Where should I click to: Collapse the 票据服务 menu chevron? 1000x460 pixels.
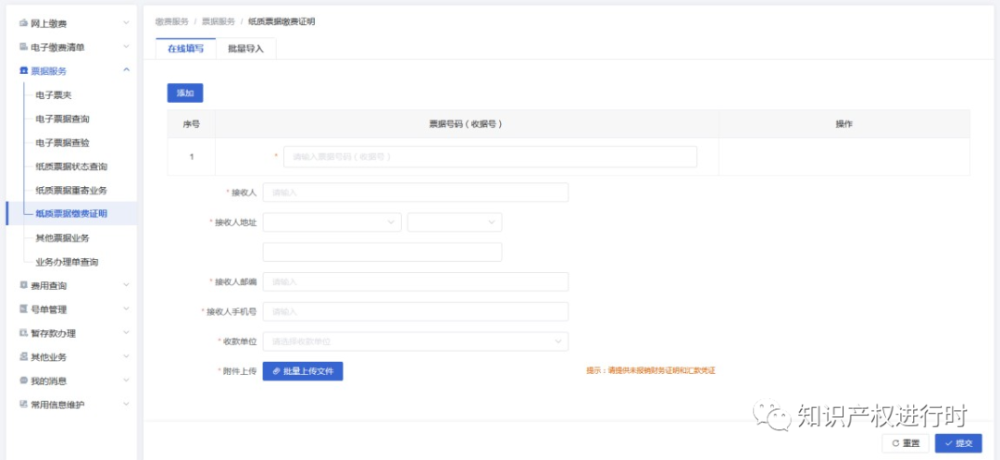[126, 70]
